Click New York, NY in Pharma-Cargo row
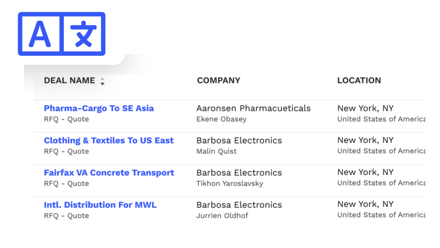The width and height of the screenshot is (440, 248). tap(365, 108)
